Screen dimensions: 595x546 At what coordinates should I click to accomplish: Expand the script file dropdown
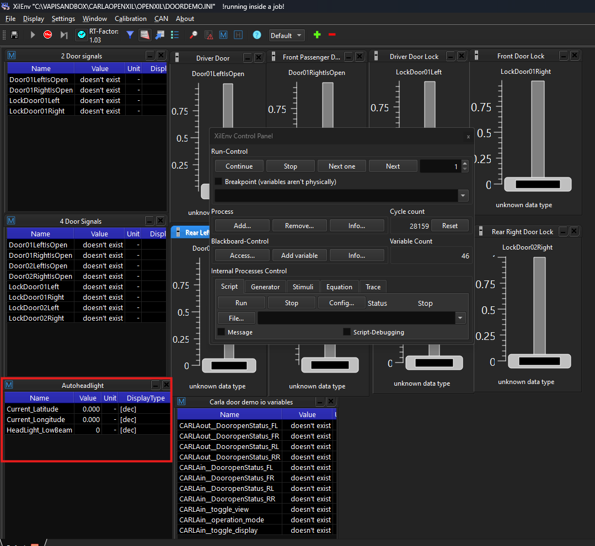coord(460,317)
